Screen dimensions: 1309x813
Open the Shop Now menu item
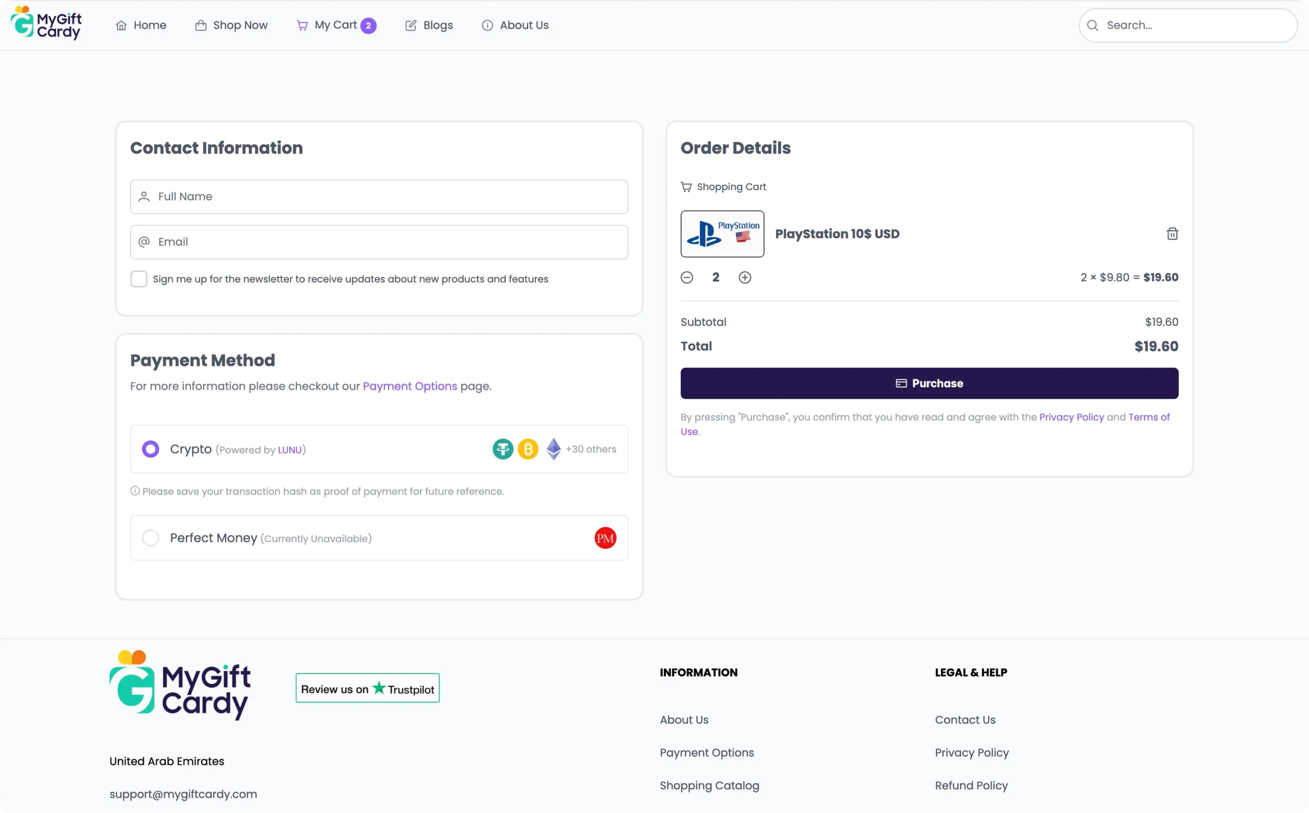click(231, 25)
